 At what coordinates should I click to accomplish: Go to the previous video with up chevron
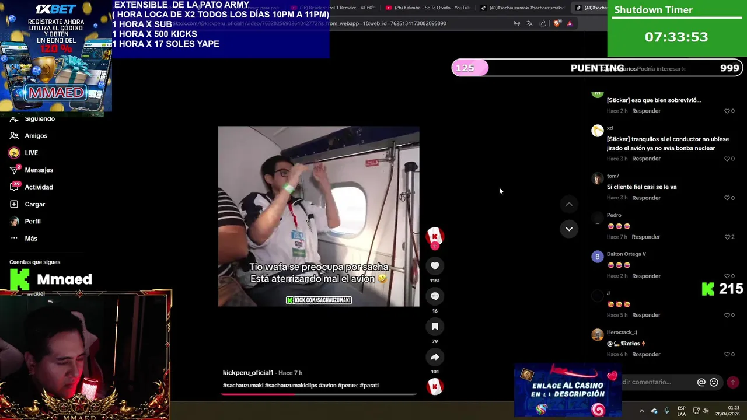[569, 204]
